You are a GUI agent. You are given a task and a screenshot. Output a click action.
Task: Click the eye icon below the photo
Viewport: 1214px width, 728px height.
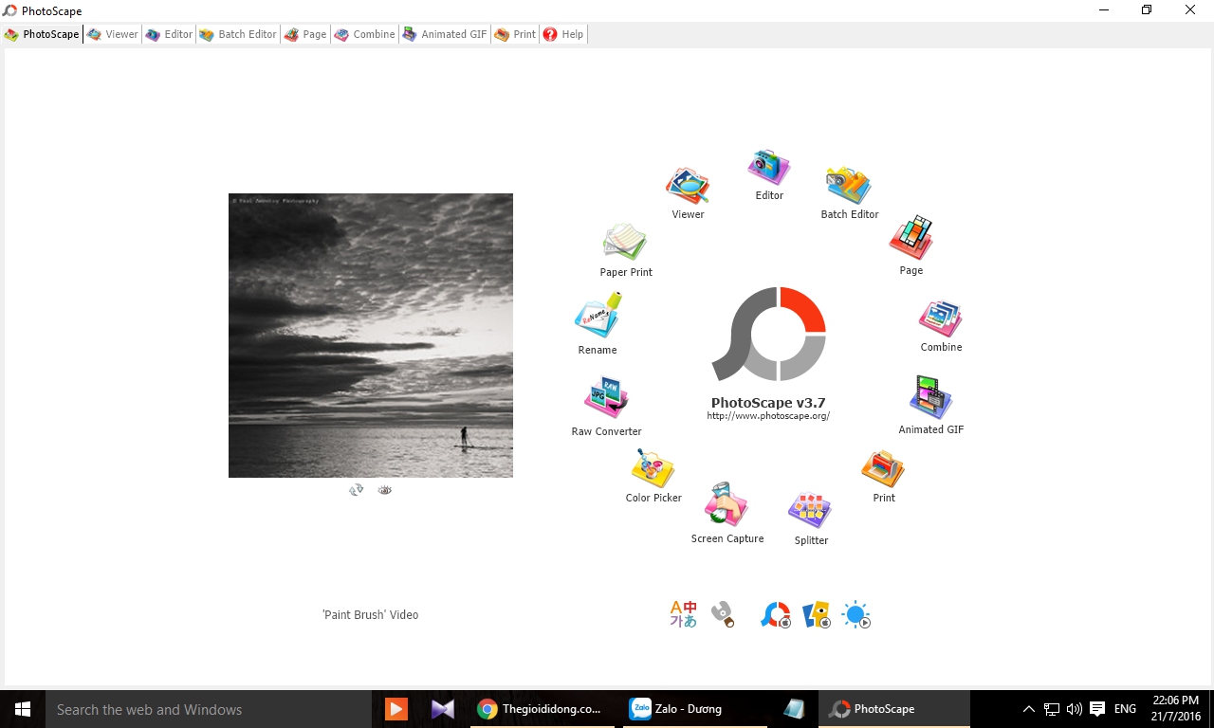pyautogui.click(x=384, y=490)
